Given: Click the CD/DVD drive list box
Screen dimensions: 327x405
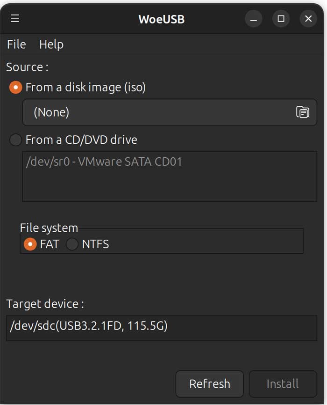Looking at the screenshot, I should tap(170, 177).
